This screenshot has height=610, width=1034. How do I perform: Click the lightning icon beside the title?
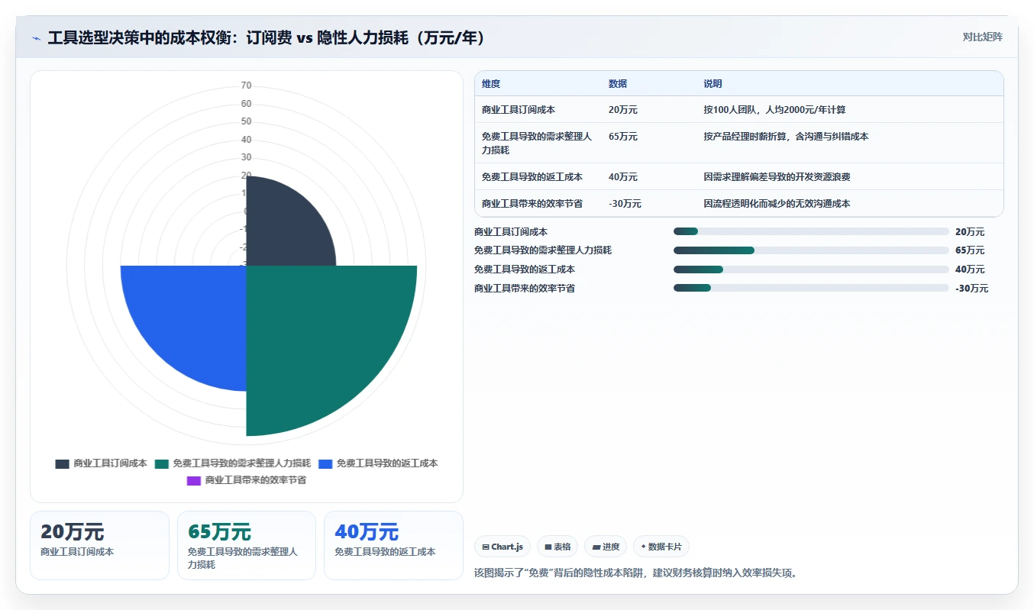point(37,38)
